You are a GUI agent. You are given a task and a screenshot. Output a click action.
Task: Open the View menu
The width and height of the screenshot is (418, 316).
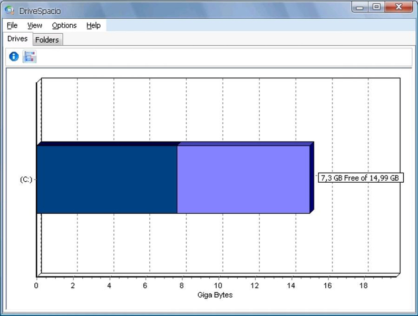pos(35,25)
